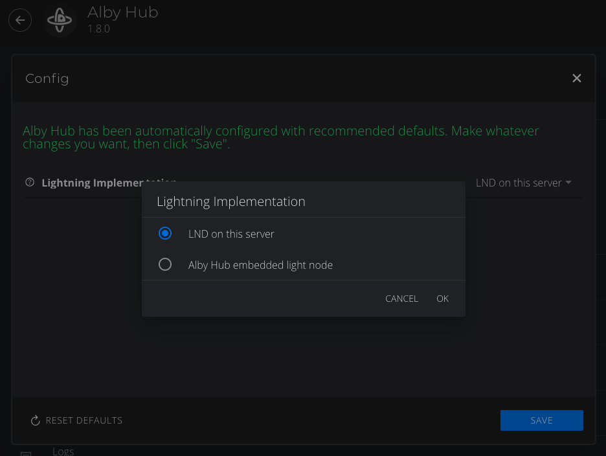Click the X to close the Config panel
Image resolution: width=606 pixels, height=456 pixels.
pos(576,78)
